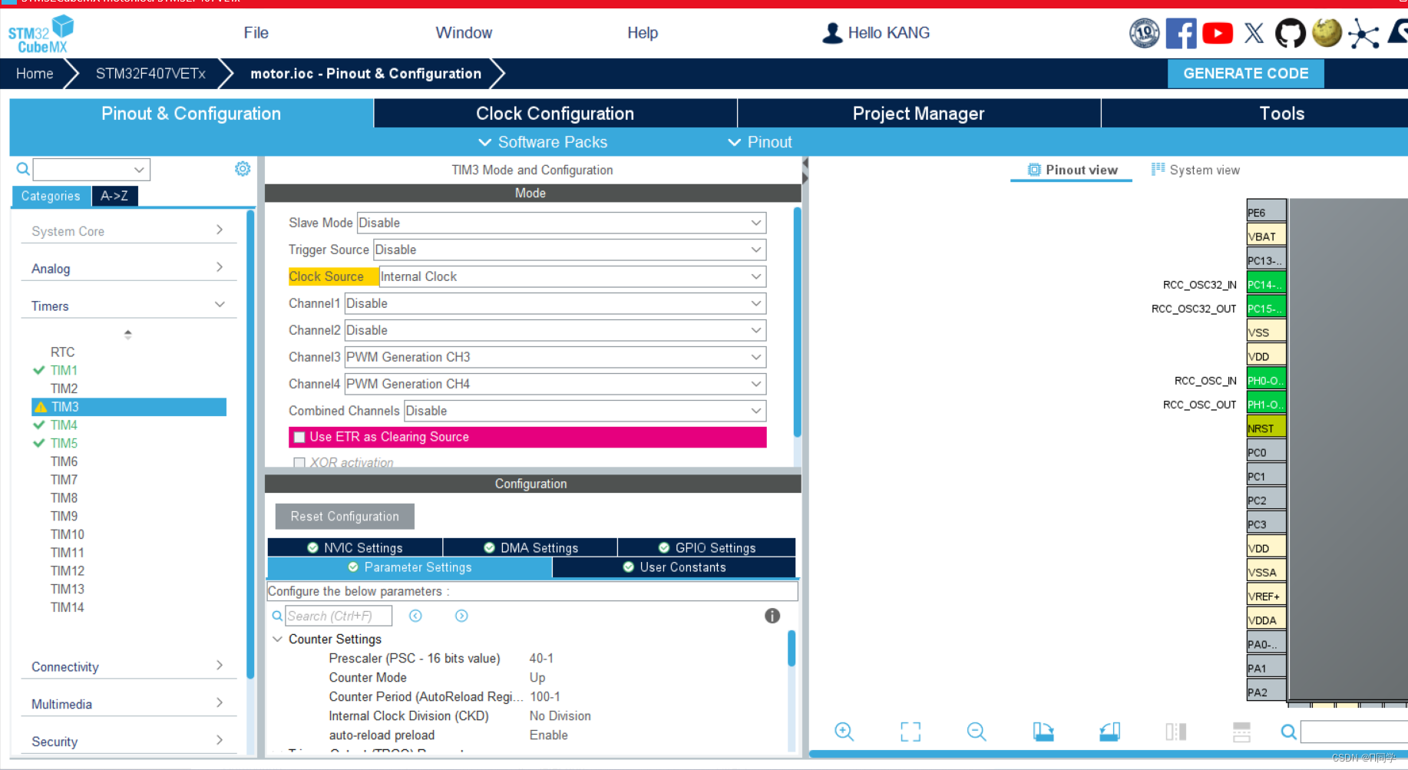Open the DMA Settings tab

(x=530, y=547)
